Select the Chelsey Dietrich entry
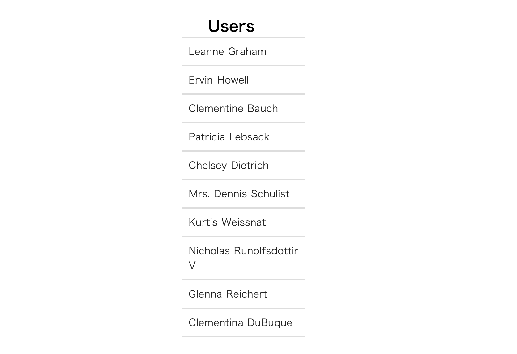The height and width of the screenshot is (354, 517). [243, 165]
